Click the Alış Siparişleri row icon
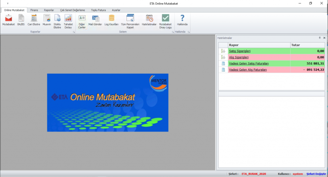 click(223, 57)
